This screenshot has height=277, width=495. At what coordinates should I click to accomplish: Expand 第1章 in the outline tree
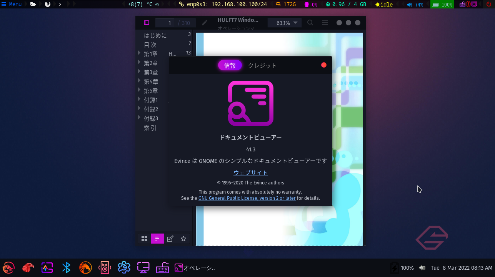[x=139, y=53]
